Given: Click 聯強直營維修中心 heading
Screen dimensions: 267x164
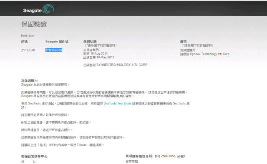Looking at the screenshot, I should (x=34, y=156).
